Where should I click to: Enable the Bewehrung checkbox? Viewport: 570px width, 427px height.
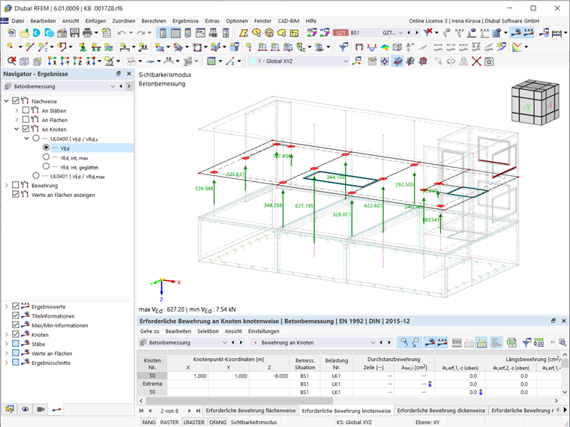pos(16,185)
